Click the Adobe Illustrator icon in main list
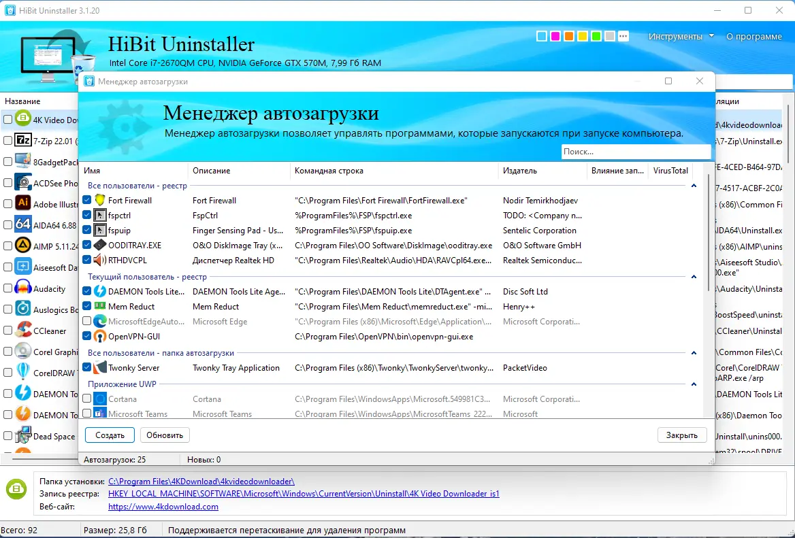The height and width of the screenshot is (538, 795). [23, 203]
